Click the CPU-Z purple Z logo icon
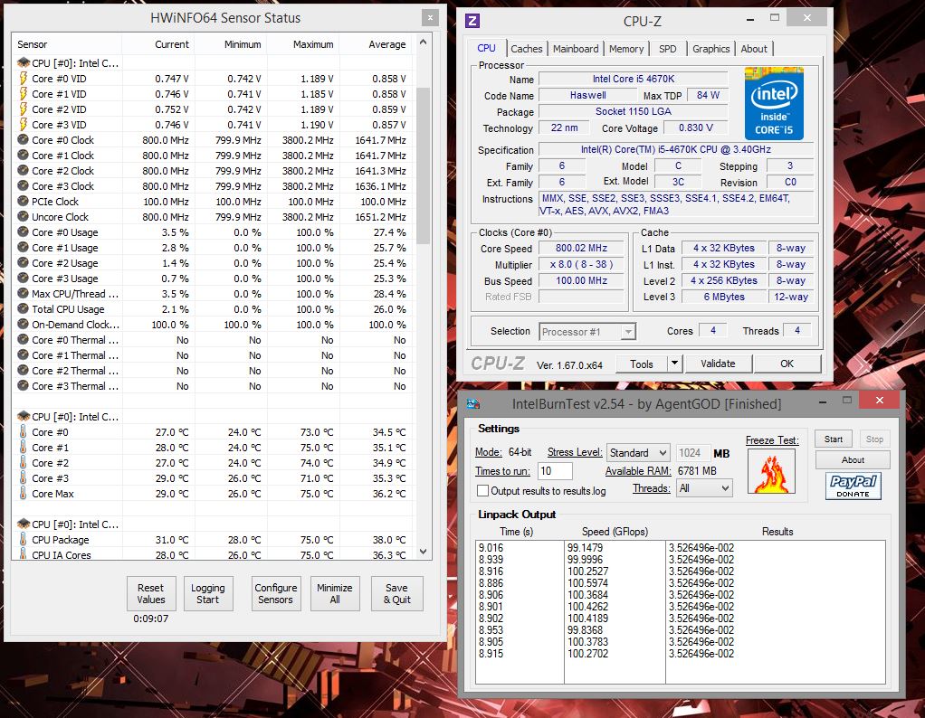The height and width of the screenshot is (718, 925). [x=472, y=21]
